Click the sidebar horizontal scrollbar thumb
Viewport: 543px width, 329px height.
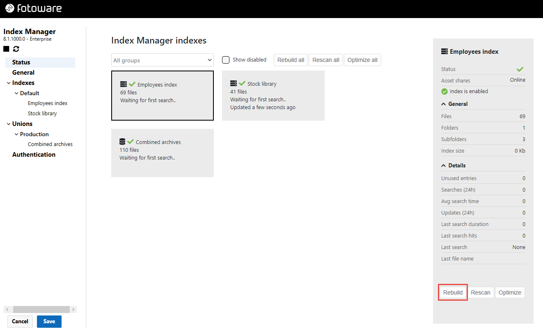point(41,309)
